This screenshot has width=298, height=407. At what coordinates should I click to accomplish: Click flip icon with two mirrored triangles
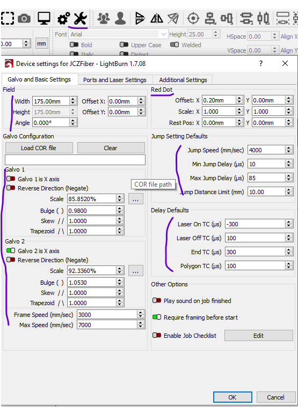[157, 19]
